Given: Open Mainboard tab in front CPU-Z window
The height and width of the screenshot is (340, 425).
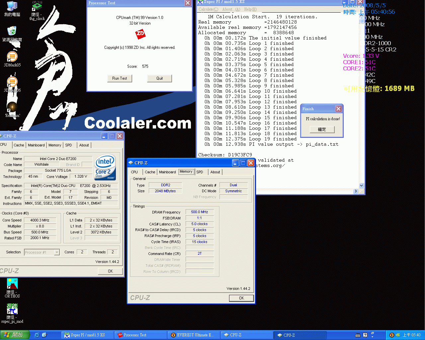Looking at the screenshot, I should tap(167, 172).
